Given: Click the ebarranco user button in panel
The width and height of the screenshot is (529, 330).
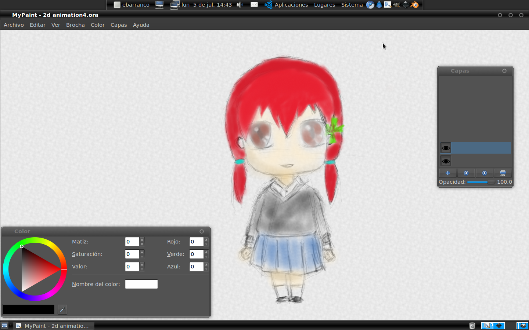Looking at the screenshot, I should click(x=132, y=5).
